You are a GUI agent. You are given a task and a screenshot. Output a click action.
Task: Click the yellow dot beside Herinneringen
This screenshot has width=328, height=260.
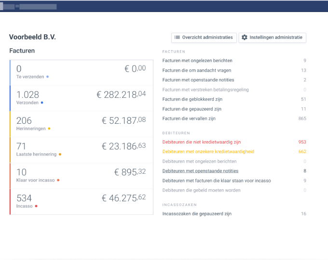tap(49, 129)
